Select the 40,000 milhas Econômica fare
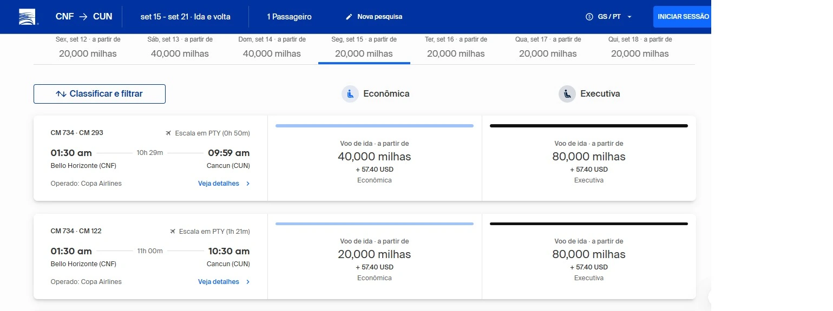This screenshot has height=311, width=833. pos(375,158)
